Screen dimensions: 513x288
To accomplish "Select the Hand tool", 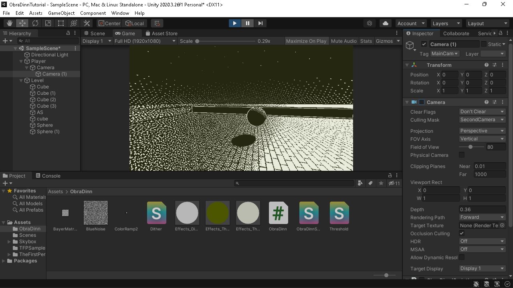I will (10, 23).
